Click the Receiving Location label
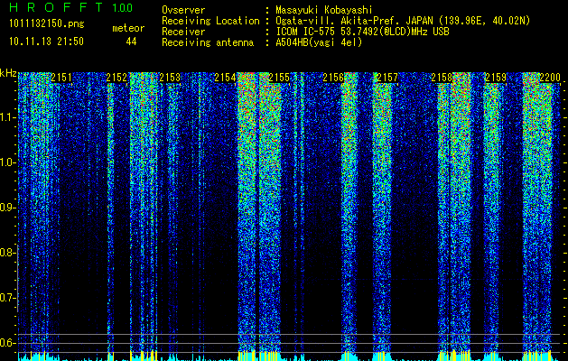 [210, 21]
